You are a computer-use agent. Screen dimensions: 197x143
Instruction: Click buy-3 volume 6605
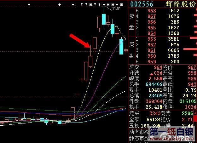[174, 50]
